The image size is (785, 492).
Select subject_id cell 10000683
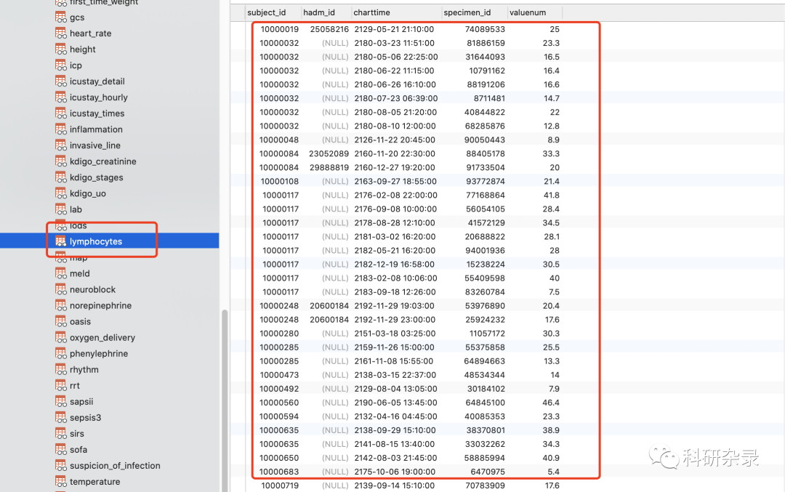[279, 472]
